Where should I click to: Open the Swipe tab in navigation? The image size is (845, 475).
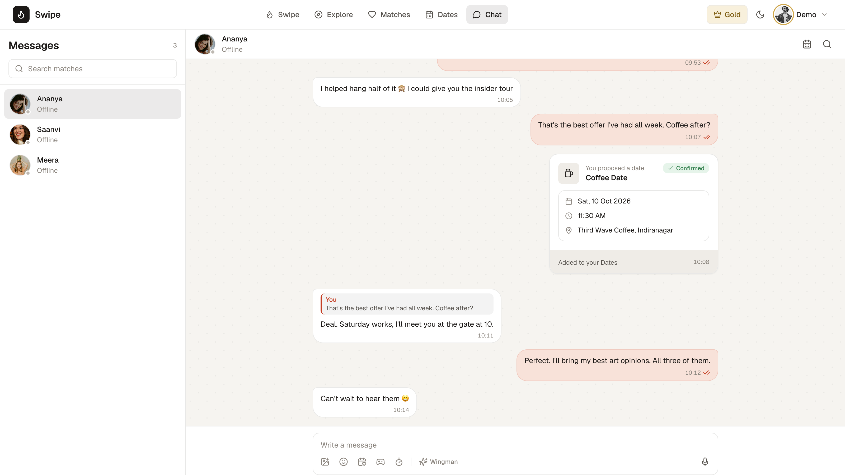(283, 15)
